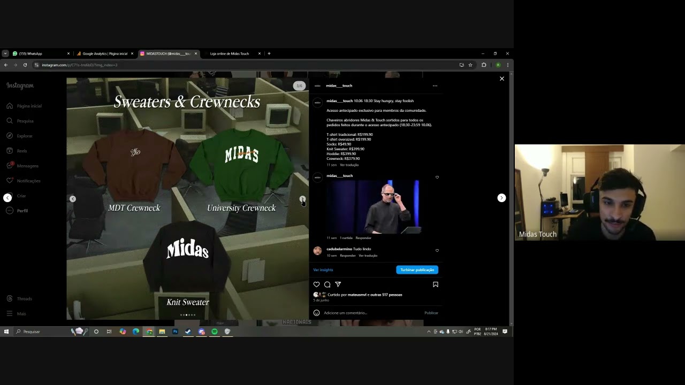Share the post with the paper plane icon
The image size is (685, 385).
[338, 284]
